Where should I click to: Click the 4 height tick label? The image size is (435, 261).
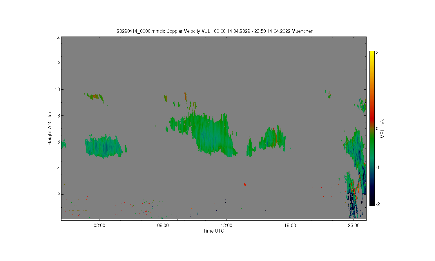coord(59,168)
